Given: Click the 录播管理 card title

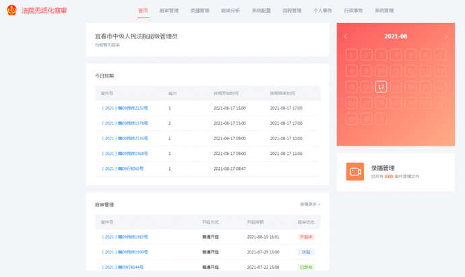Looking at the screenshot, I should click(383, 168).
